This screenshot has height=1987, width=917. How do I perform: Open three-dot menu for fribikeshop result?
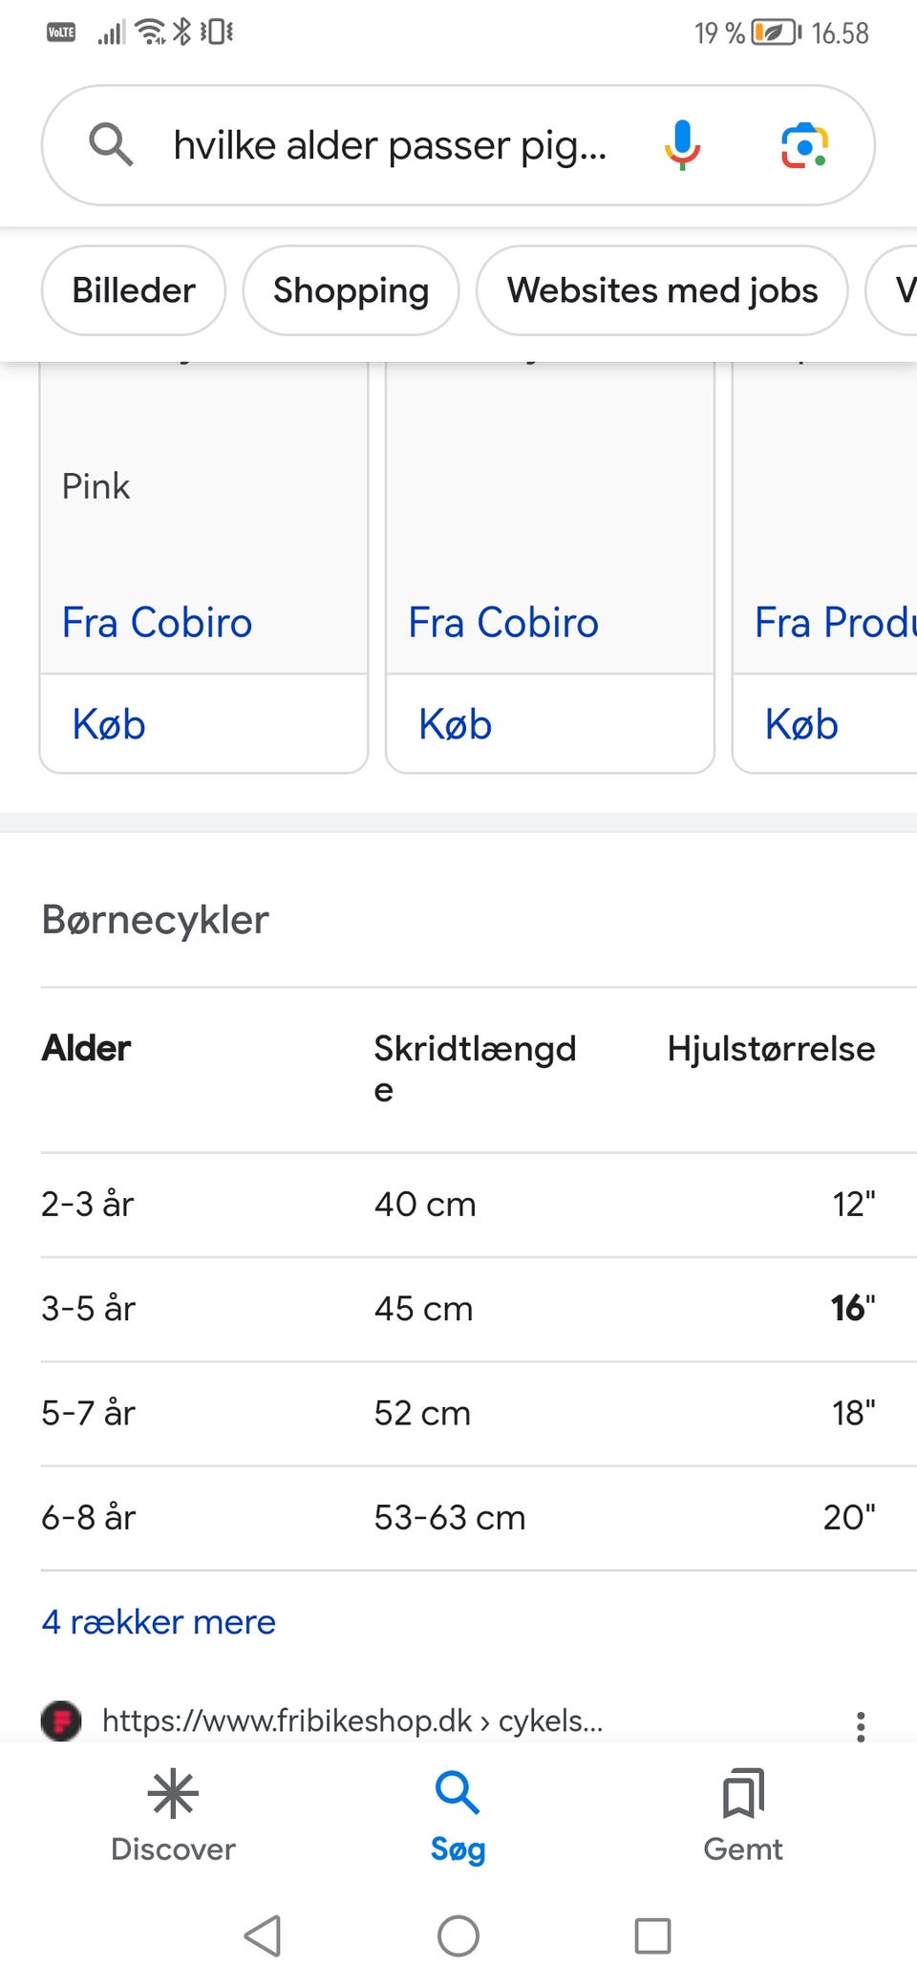[x=861, y=1726]
